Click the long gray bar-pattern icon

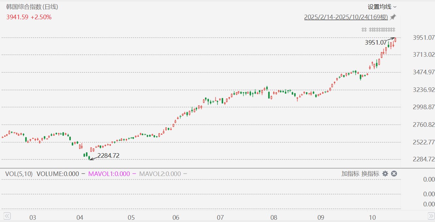click(x=382, y=30)
